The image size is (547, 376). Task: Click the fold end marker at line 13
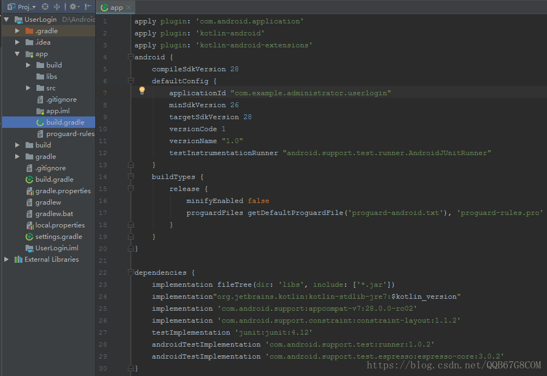pos(131,165)
